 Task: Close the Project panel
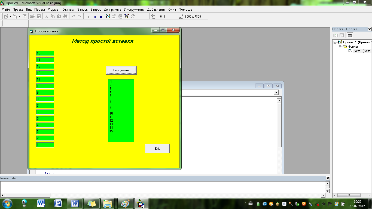coord(370,29)
